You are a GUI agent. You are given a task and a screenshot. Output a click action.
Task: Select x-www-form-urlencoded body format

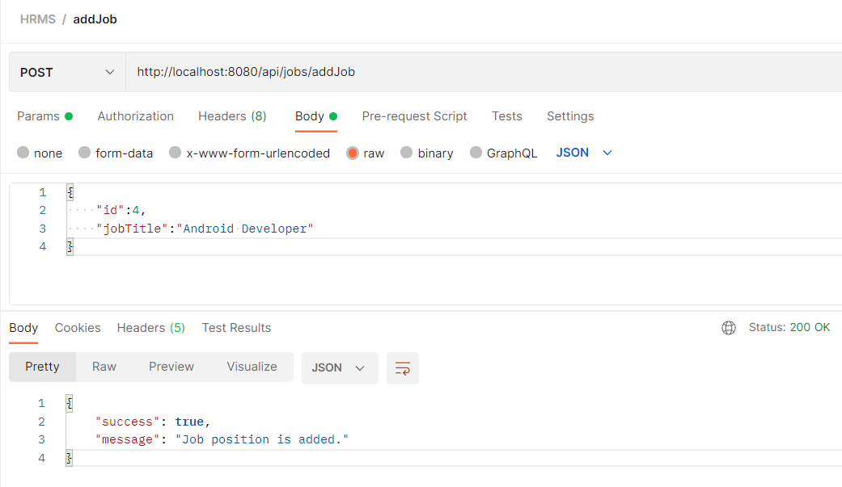click(x=249, y=153)
